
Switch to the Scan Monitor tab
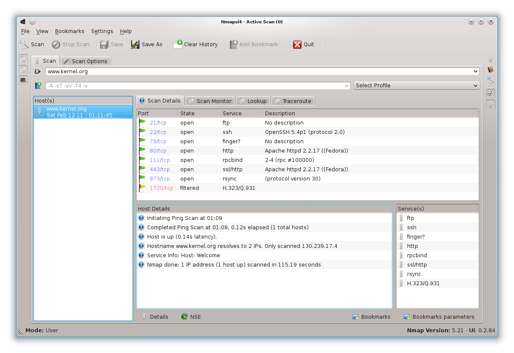coord(210,101)
